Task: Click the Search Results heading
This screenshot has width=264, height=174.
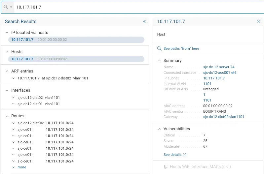Action: pyautogui.click(x=20, y=21)
